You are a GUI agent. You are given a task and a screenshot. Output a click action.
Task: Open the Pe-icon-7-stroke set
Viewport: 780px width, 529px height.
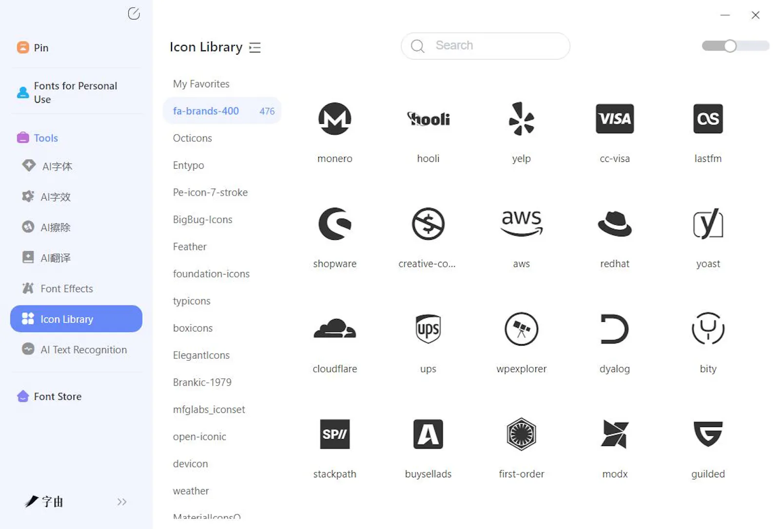point(210,193)
